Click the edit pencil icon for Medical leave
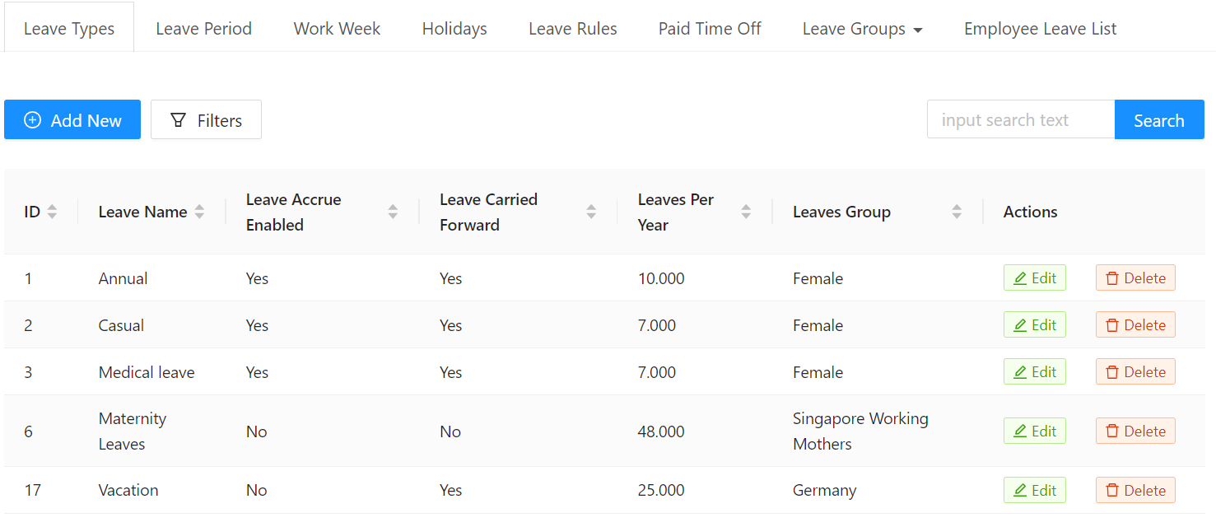Viewport: 1216px width, 527px height. pos(1023,371)
